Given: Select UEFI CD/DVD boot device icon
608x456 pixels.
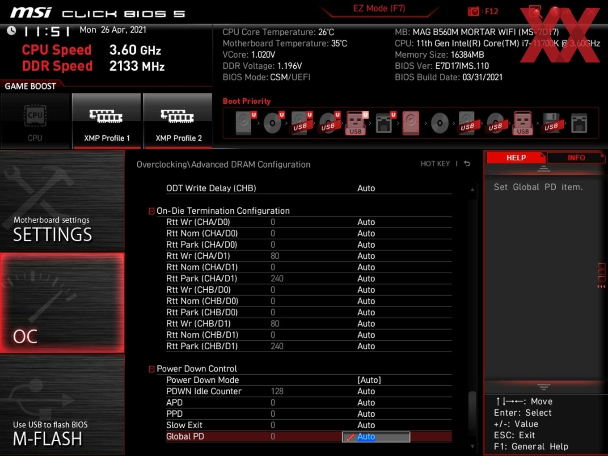Looking at the screenshot, I should click(x=273, y=123).
